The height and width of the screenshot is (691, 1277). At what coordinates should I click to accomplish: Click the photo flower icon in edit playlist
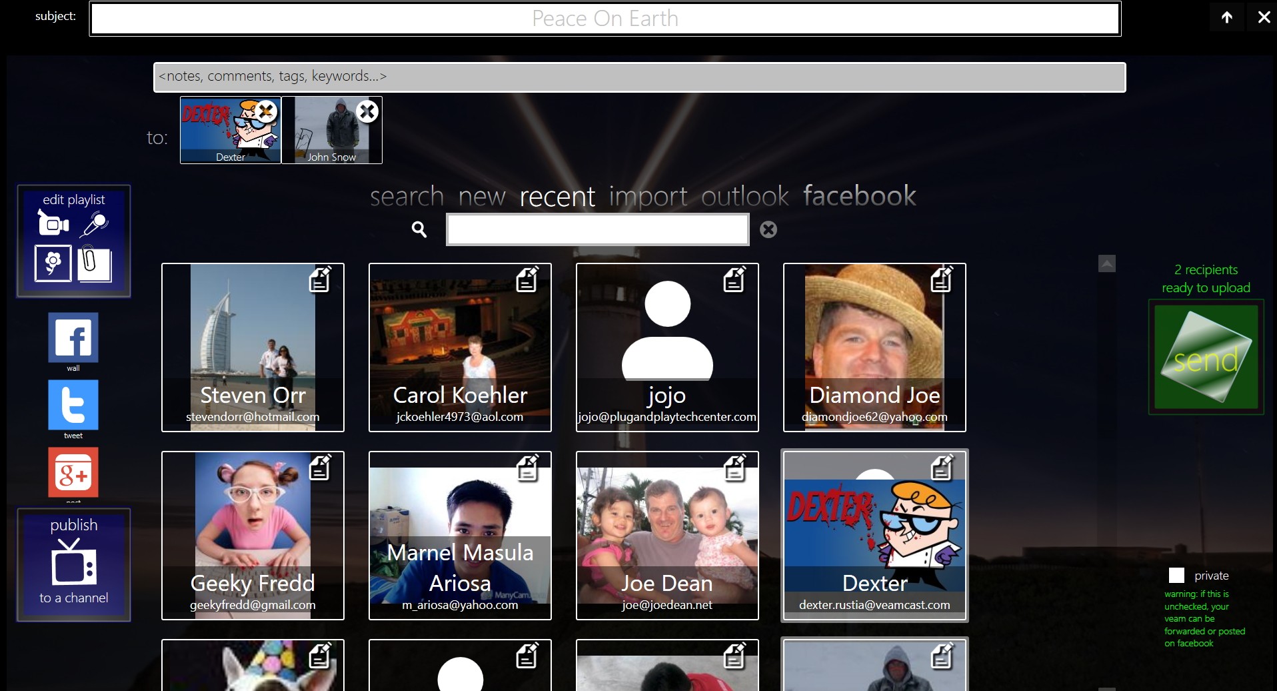coord(53,263)
